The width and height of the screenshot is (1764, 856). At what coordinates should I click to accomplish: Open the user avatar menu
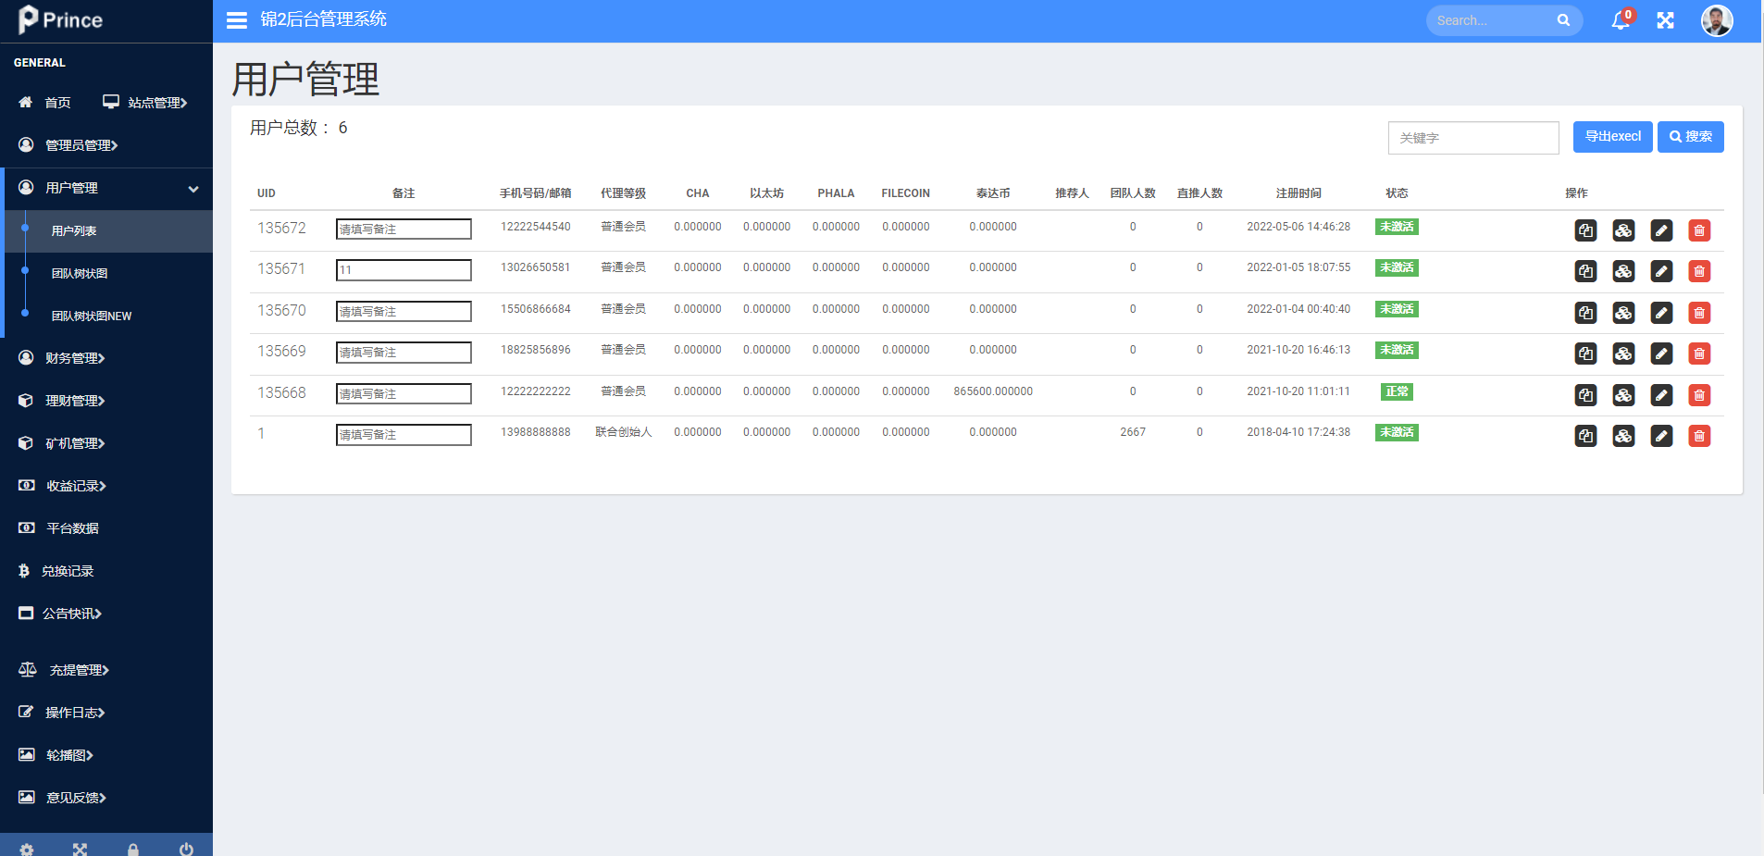[x=1718, y=19]
